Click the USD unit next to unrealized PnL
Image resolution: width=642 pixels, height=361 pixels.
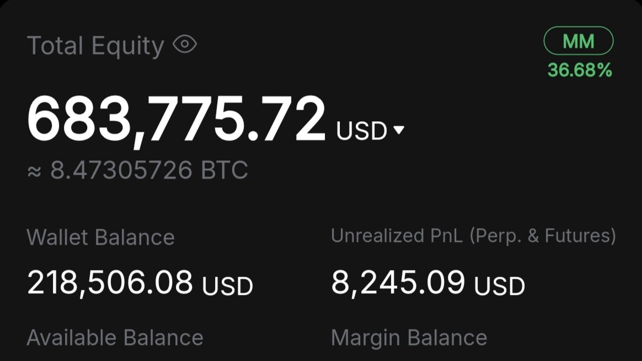coord(500,286)
